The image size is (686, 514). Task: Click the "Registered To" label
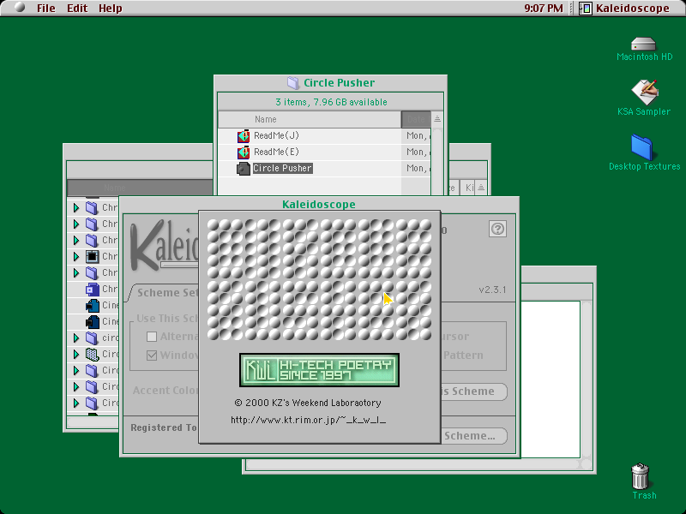[x=164, y=427]
